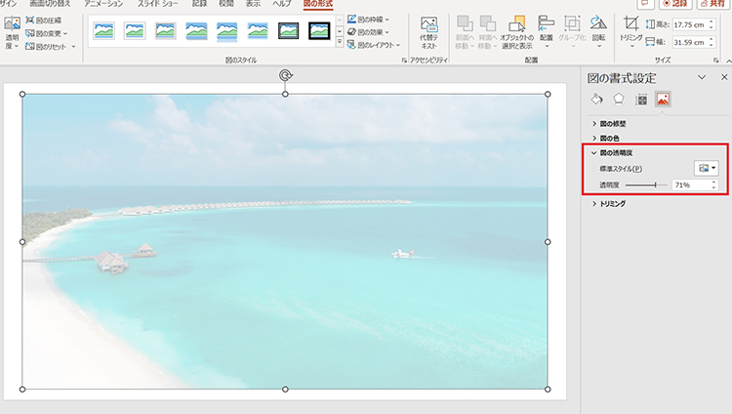
Task: Collapse the 図の透明度 section
Action: [x=615, y=153]
